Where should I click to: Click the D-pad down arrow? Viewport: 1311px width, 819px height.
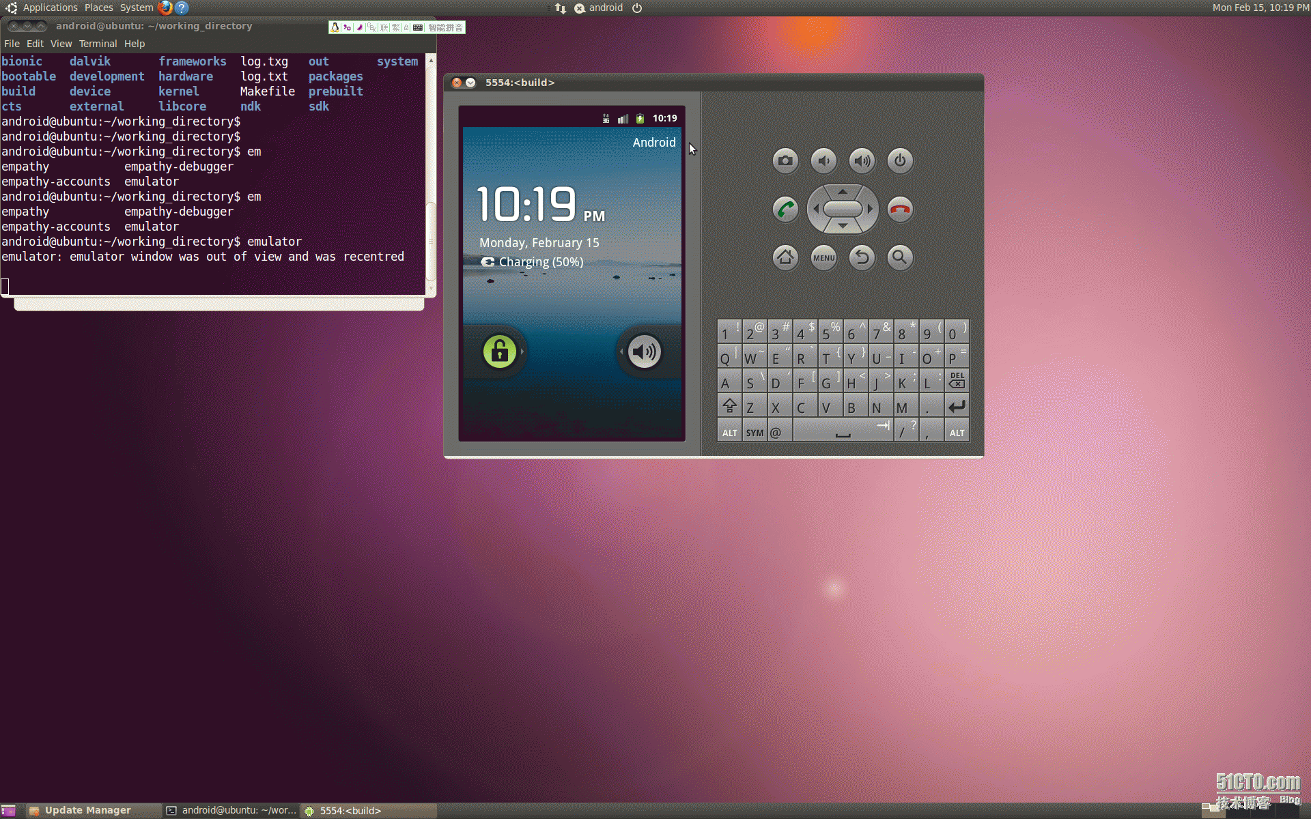tap(843, 226)
